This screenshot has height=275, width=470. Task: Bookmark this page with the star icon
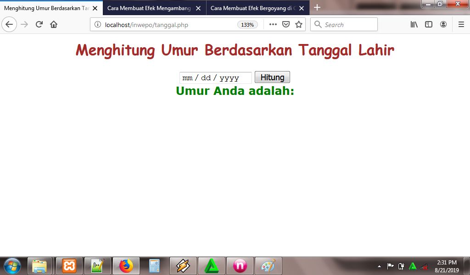pyautogui.click(x=299, y=24)
